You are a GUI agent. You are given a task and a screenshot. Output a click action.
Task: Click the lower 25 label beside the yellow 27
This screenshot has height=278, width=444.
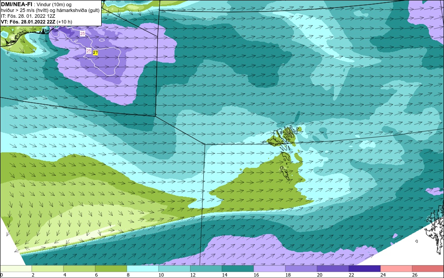click(x=89, y=51)
